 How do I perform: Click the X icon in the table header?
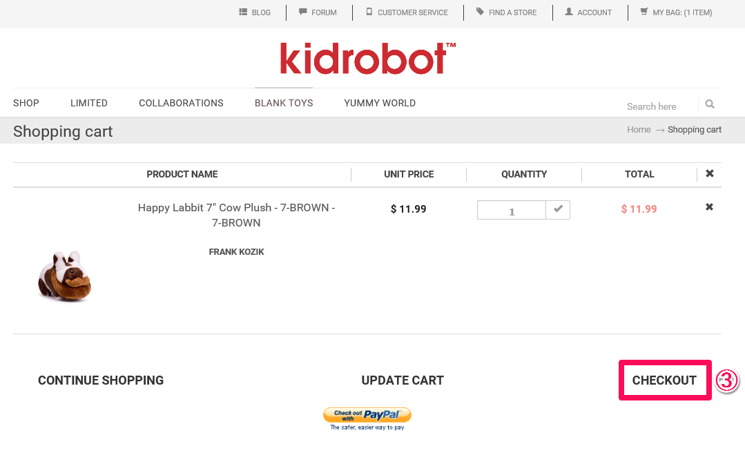click(x=709, y=173)
